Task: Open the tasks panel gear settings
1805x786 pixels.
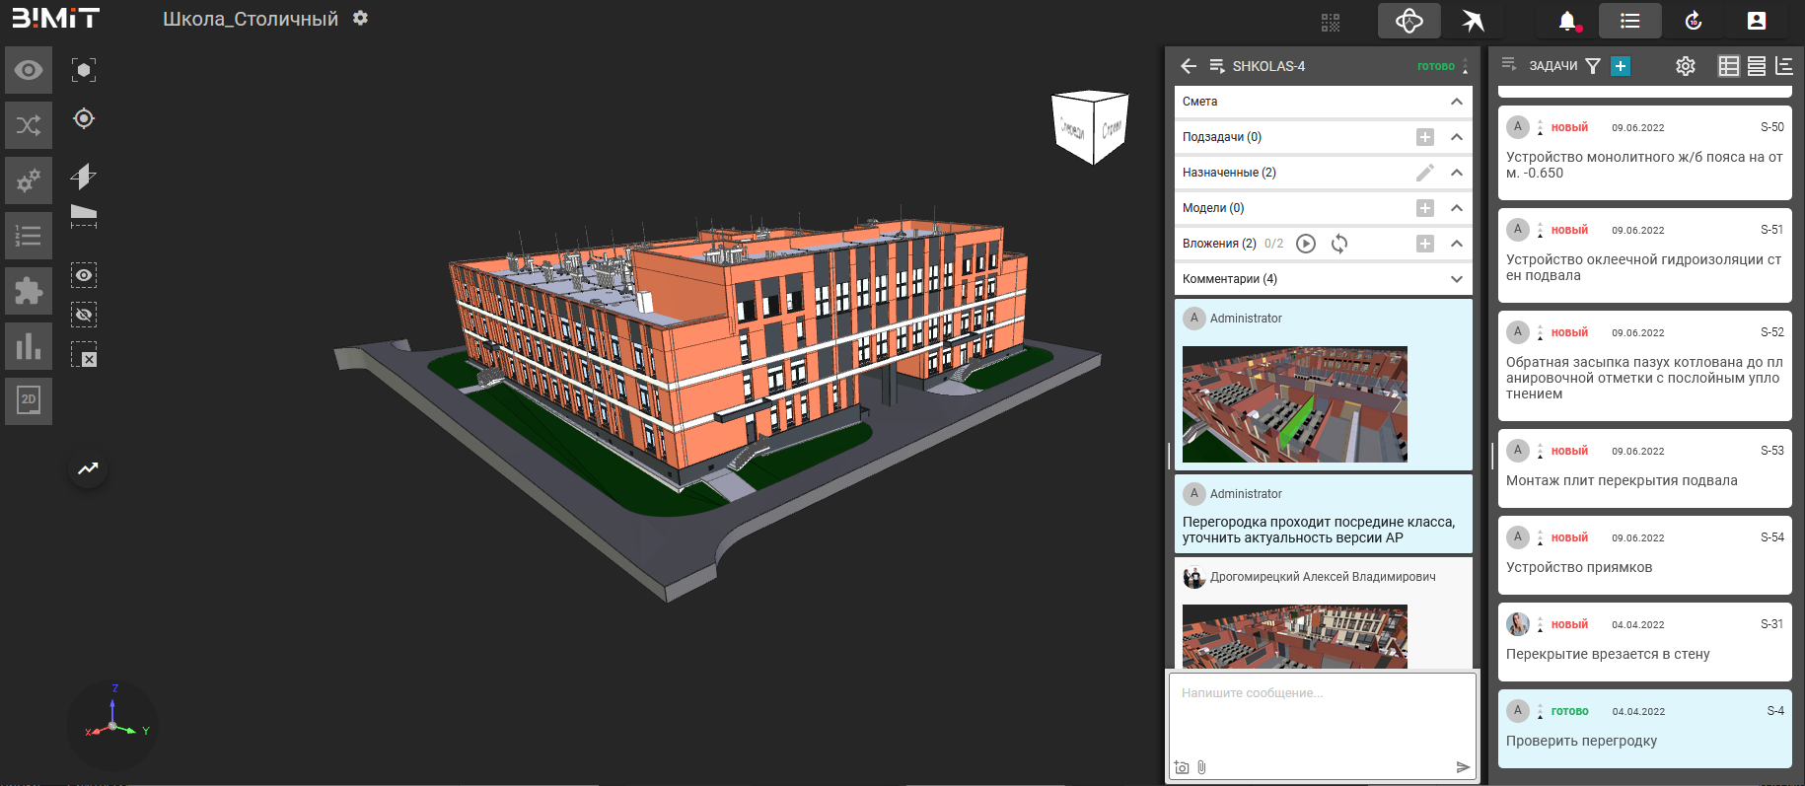Action: click(1686, 66)
